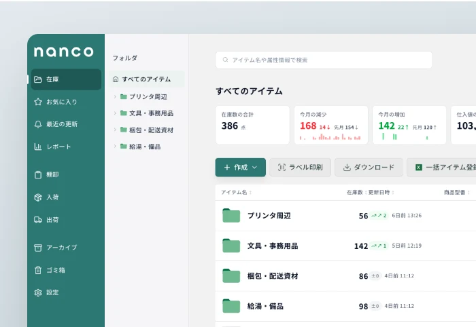
Task: Open the プリンタ周辺 row in item list
Action: (345, 216)
